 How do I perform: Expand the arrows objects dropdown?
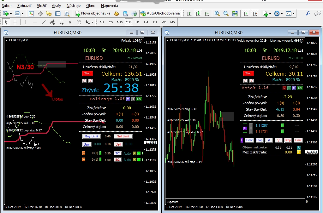point(92,22)
